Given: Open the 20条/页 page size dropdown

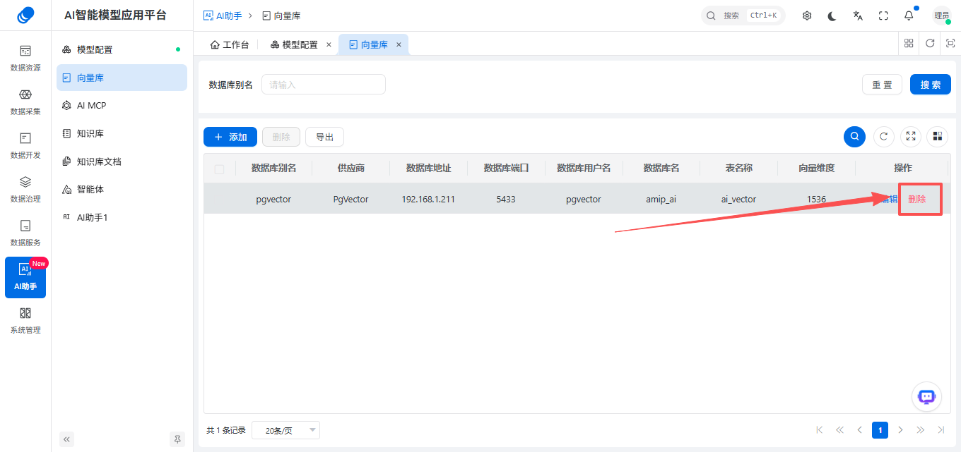Looking at the screenshot, I should coord(285,430).
